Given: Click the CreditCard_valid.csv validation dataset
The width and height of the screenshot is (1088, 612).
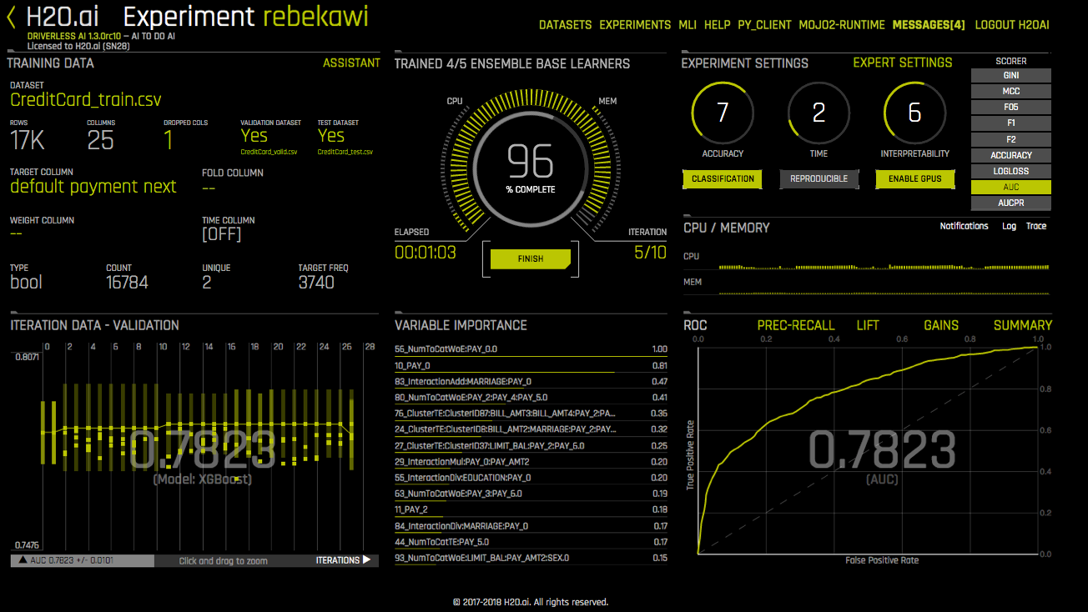Looking at the screenshot, I should (x=269, y=152).
